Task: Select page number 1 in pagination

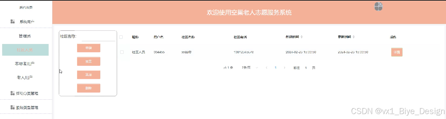Action: [x=275, y=68]
